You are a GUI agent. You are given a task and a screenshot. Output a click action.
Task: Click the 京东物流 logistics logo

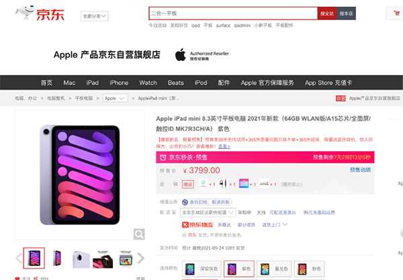(x=197, y=225)
